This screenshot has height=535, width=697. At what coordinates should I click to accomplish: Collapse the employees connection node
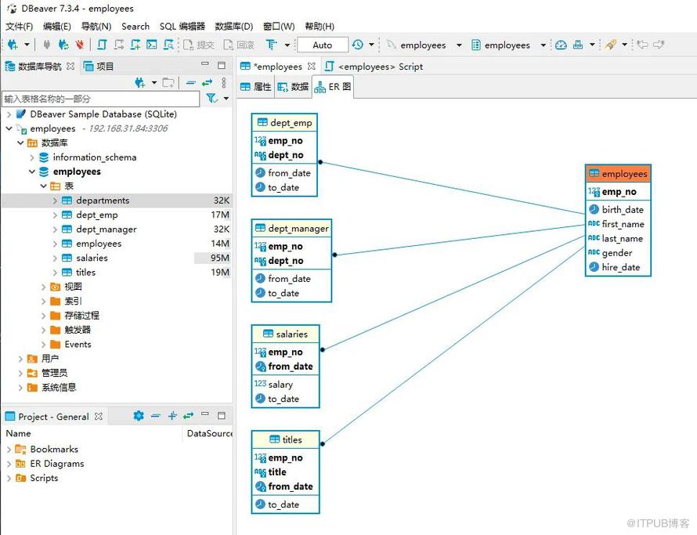(x=9, y=128)
